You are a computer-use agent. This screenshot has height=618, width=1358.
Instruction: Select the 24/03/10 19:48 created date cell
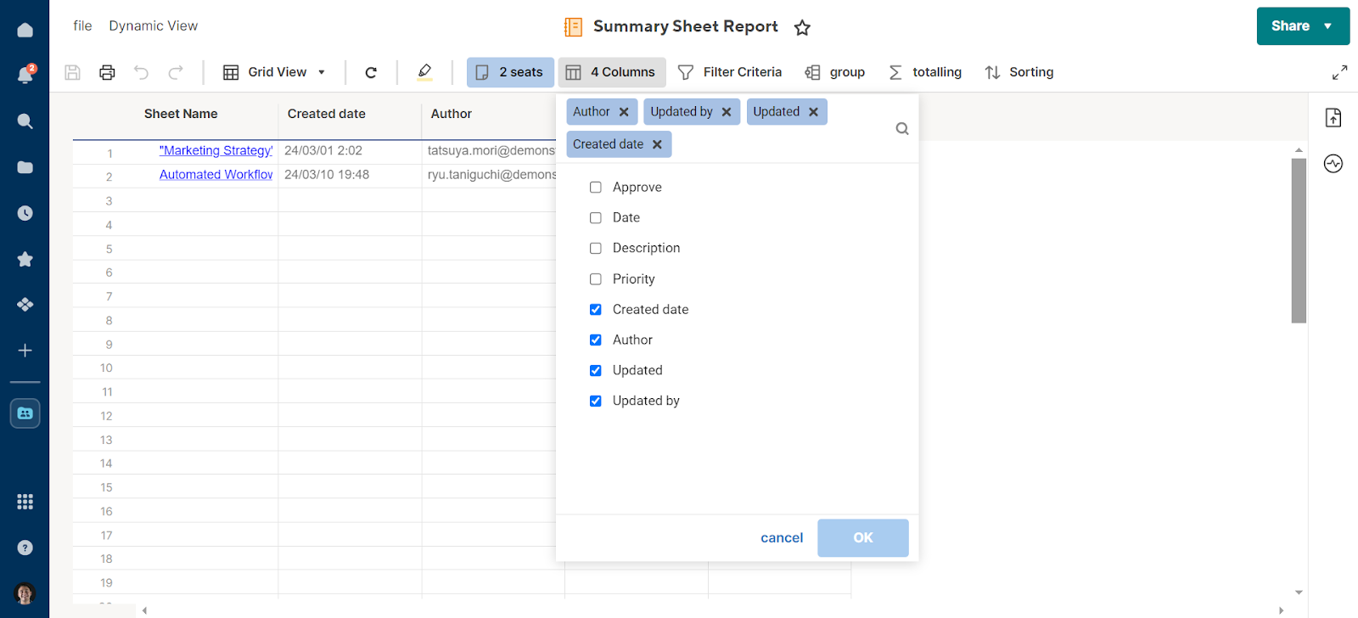pos(350,175)
